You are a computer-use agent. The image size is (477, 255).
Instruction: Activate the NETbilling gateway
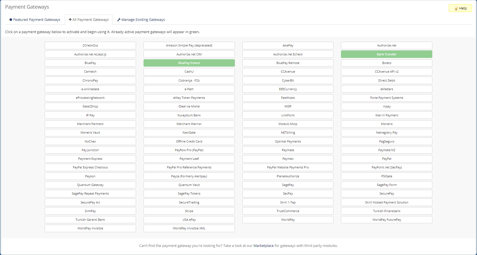click(288, 133)
